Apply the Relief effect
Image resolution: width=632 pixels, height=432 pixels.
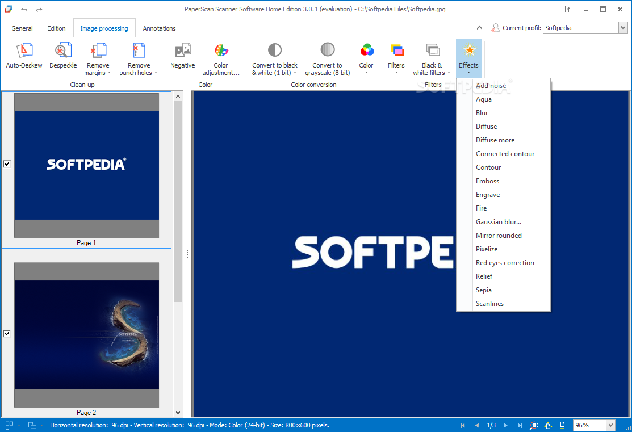tap(504, 276)
